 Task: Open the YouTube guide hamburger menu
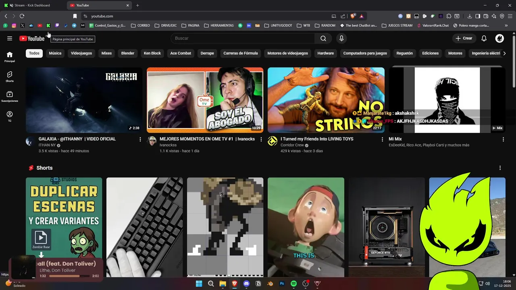10,38
